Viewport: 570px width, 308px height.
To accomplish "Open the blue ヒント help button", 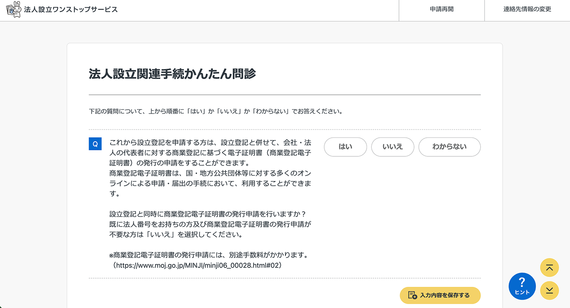I will click(522, 286).
